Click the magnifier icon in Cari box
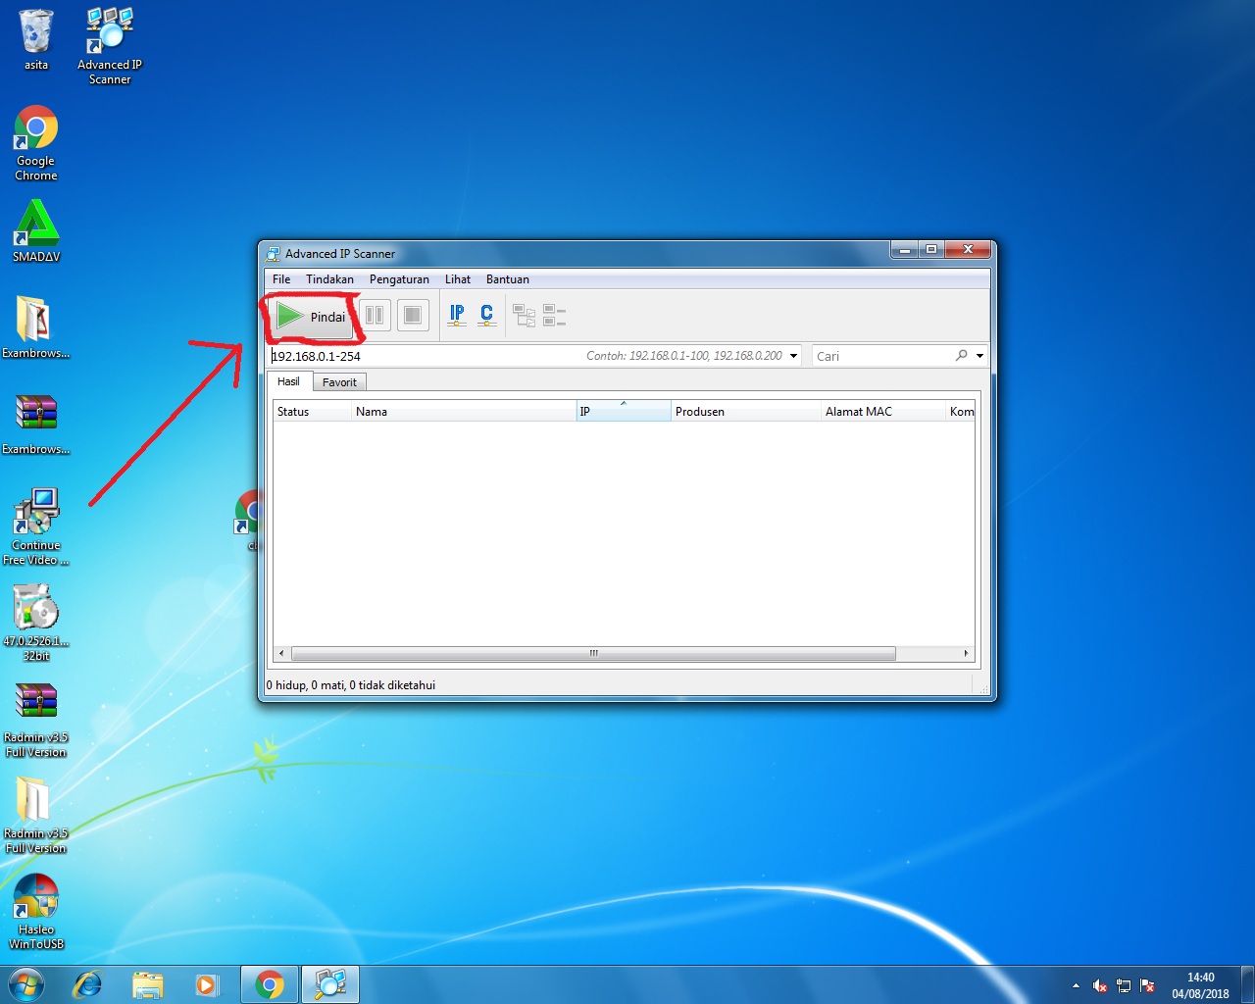 [x=962, y=355]
